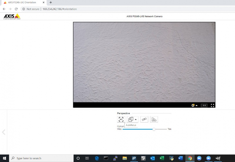Click the previous page left chevron

[4, 132]
